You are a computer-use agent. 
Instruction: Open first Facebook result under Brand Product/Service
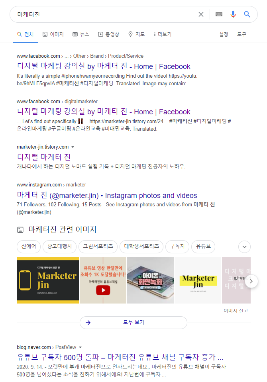point(104,66)
